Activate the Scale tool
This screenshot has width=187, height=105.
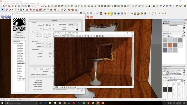pos(40,10)
